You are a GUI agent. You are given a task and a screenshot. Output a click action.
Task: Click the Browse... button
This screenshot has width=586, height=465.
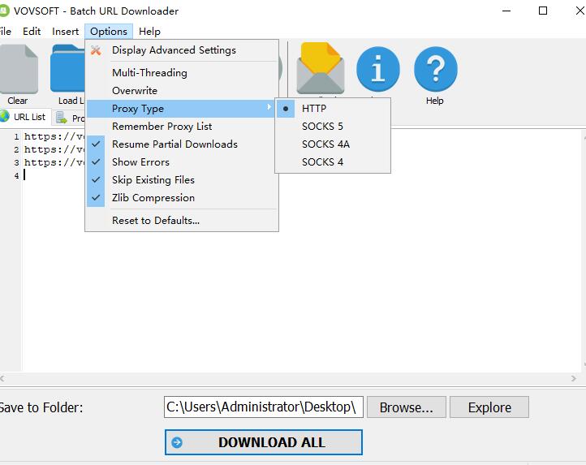[x=407, y=407]
